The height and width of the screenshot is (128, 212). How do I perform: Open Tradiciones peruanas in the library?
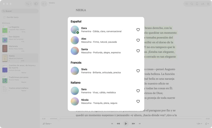[x=20, y=80]
